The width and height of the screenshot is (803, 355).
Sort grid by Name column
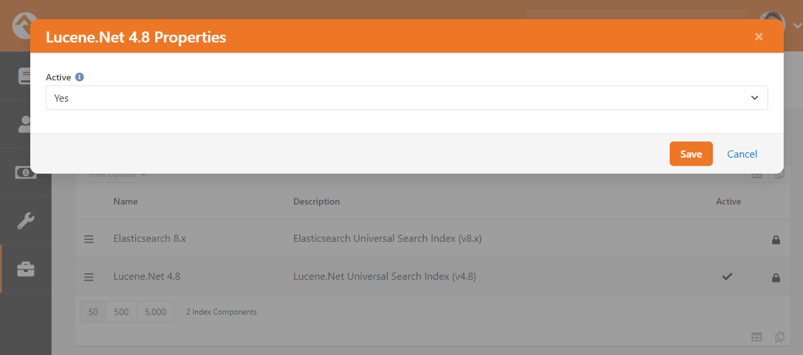tap(126, 201)
